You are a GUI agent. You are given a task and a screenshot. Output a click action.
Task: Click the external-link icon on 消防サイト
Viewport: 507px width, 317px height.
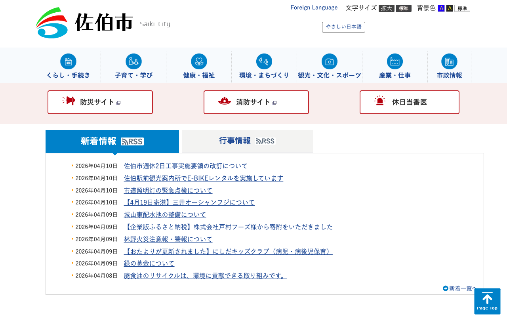point(274,103)
